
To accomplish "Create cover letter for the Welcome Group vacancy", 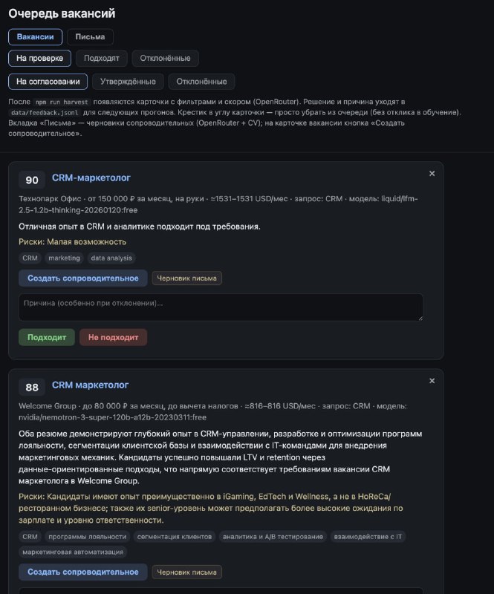I will 82,572.
